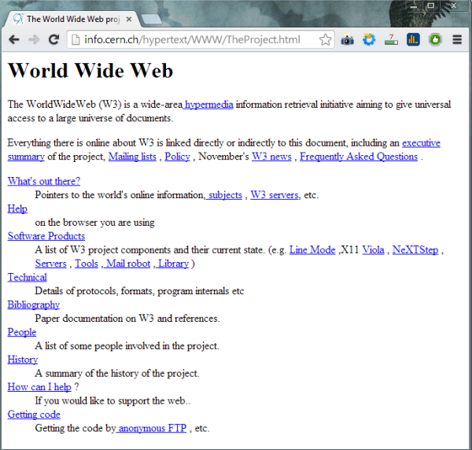Minimize the browser window
This screenshot has width=472, height=450.
[414, 6]
